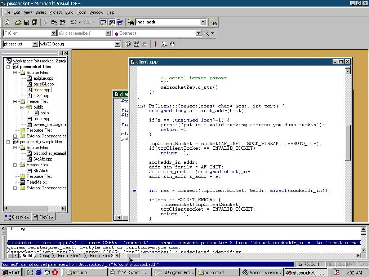The width and height of the screenshot is (369, 277).
Task: Click the Find in Files icon
Action: click(130, 22)
